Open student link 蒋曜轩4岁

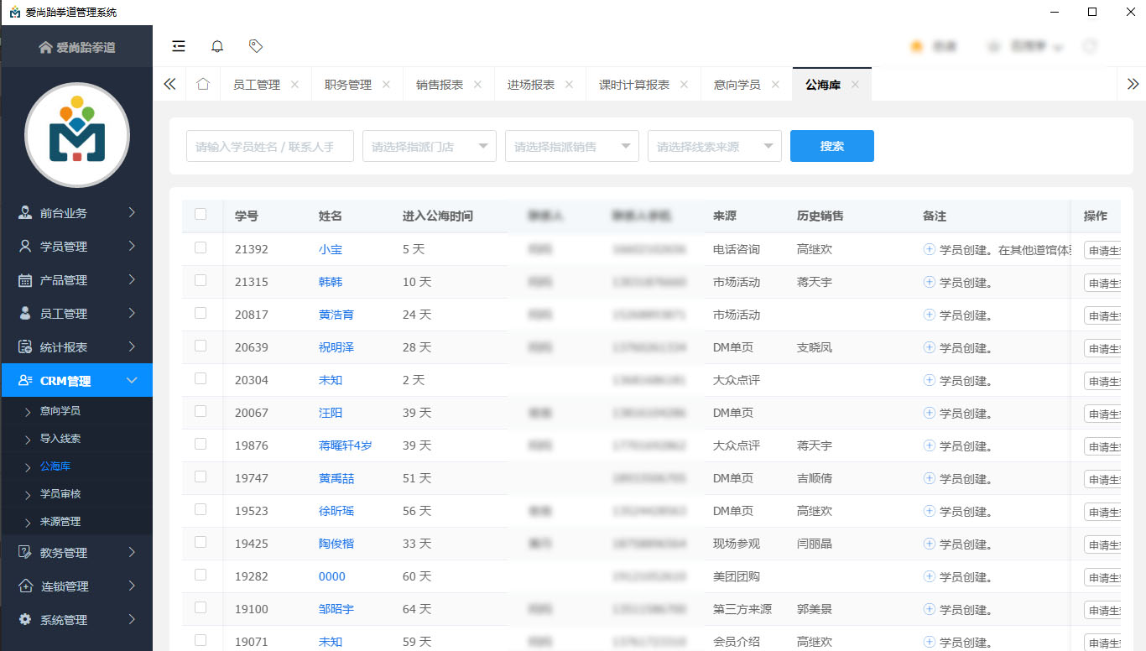click(x=345, y=445)
